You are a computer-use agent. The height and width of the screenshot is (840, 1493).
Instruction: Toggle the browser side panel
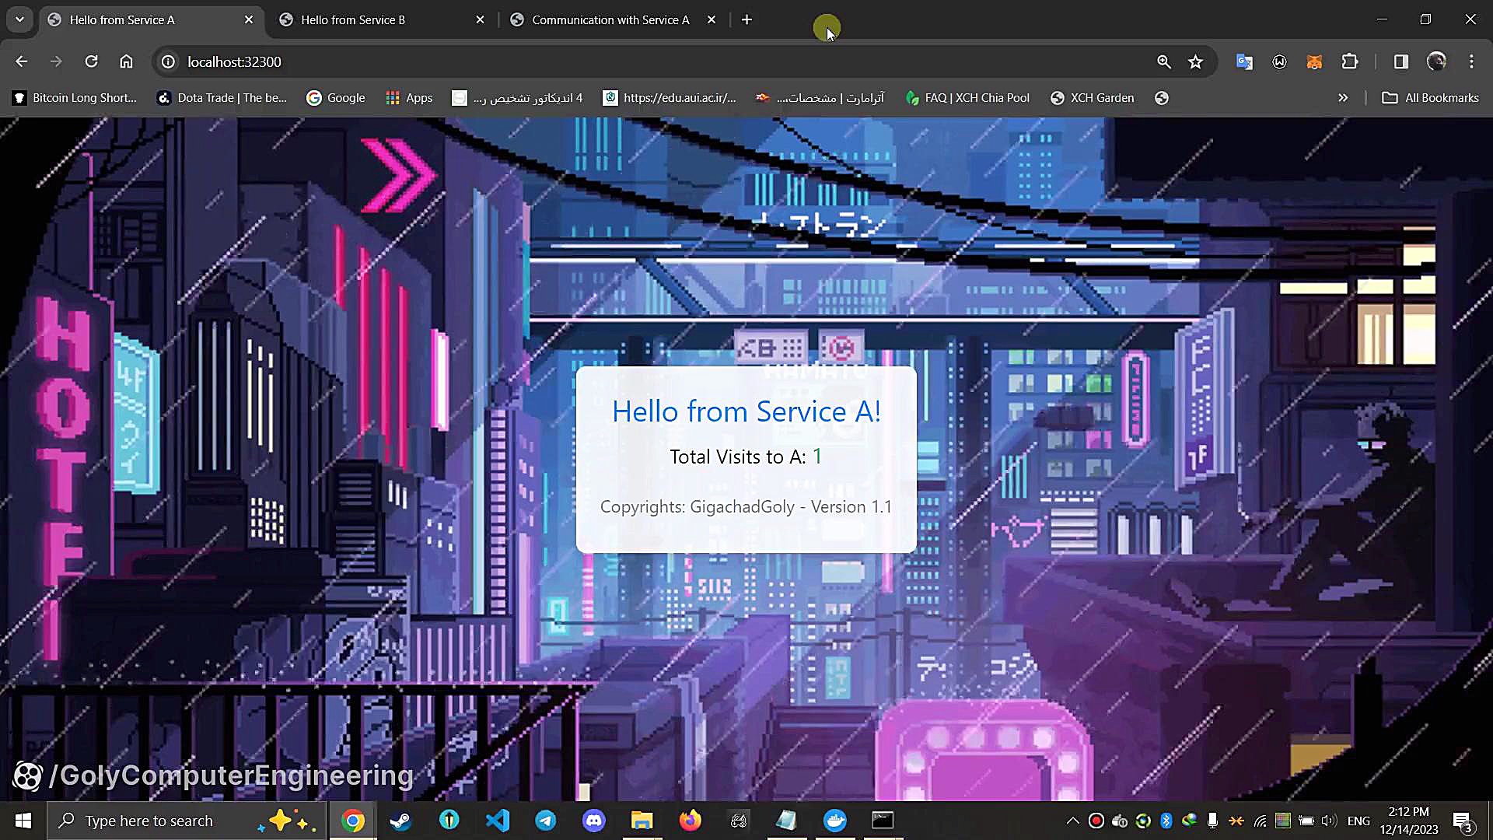click(1400, 61)
